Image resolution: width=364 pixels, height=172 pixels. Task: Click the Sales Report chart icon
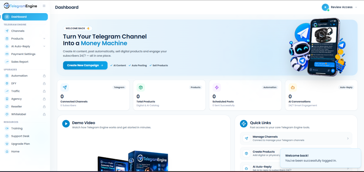[7, 62]
